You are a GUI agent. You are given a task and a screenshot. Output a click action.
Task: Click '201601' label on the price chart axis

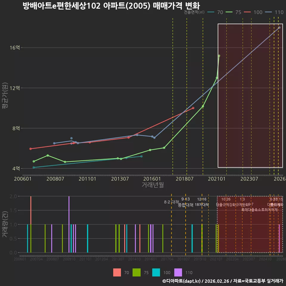click(x=152, y=179)
